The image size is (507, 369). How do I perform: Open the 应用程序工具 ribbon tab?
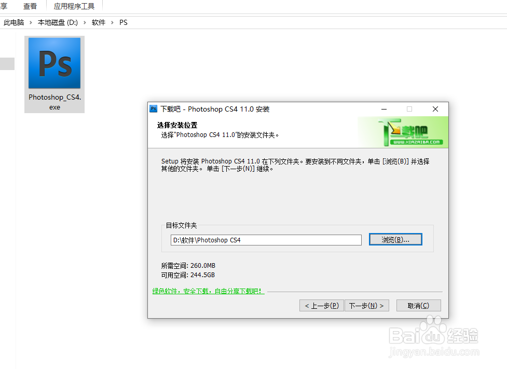click(x=74, y=6)
